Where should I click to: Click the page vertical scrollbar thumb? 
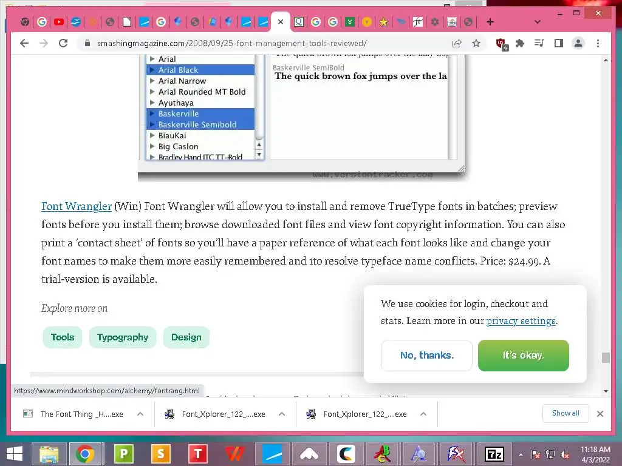(606, 357)
